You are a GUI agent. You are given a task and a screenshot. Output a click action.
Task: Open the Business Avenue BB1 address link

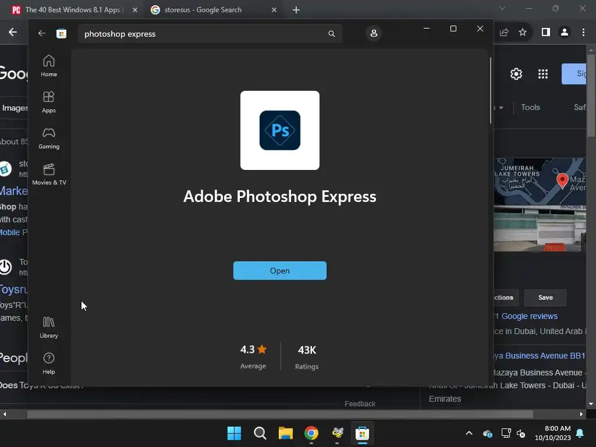tap(540, 356)
